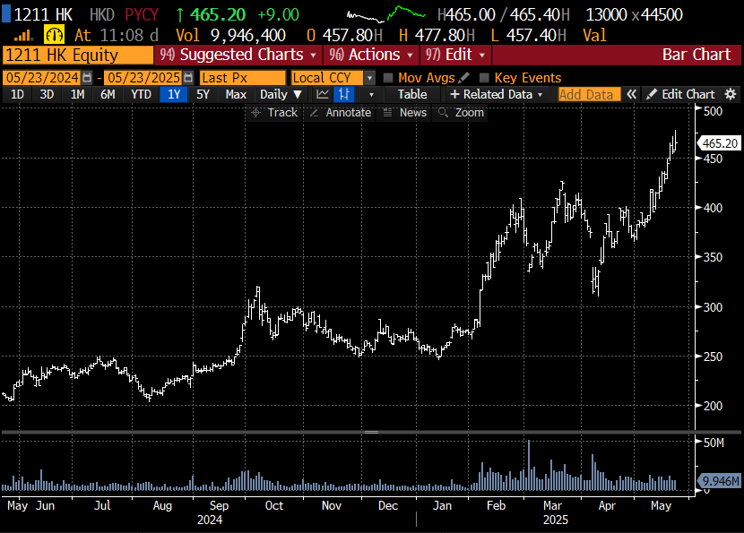The height and width of the screenshot is (533, 744).
Task: Select the YTD time range tab
Action: point(141,94)
